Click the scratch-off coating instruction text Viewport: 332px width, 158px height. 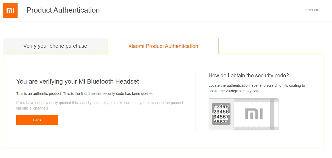click(257, 88)
